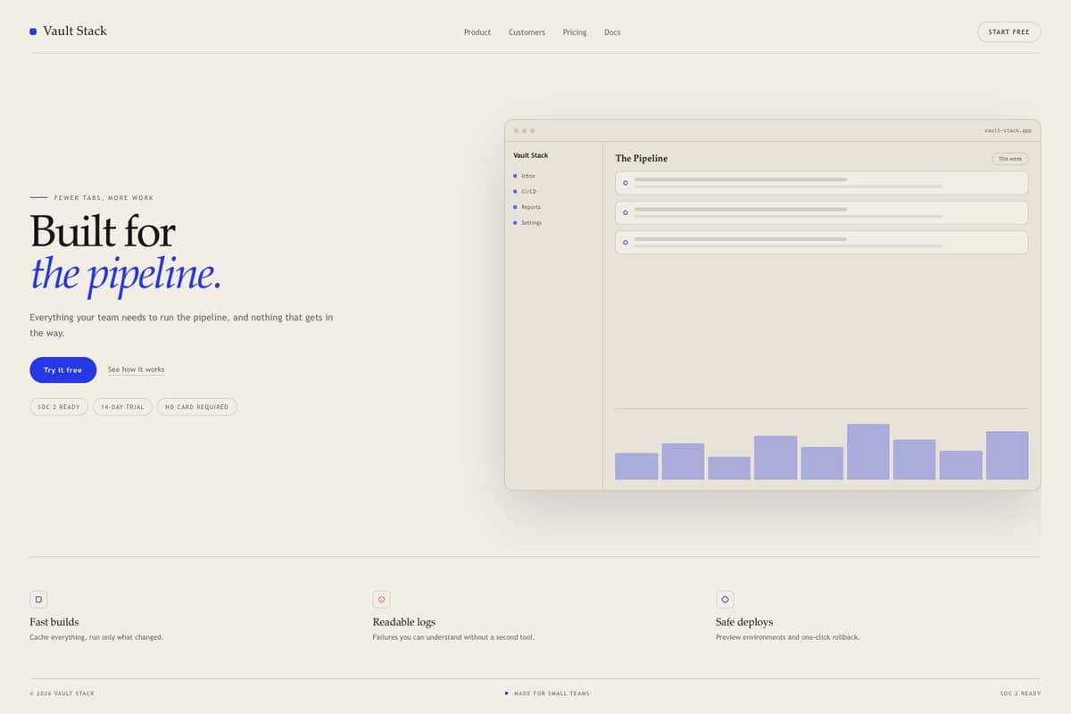The image size is (1071, 714).
Task: Click the Cache everything, run only what changed text
Action: tap(96, 637)
